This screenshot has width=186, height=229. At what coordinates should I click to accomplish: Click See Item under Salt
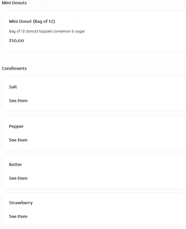pyautogui.click(x=18, y=100)
